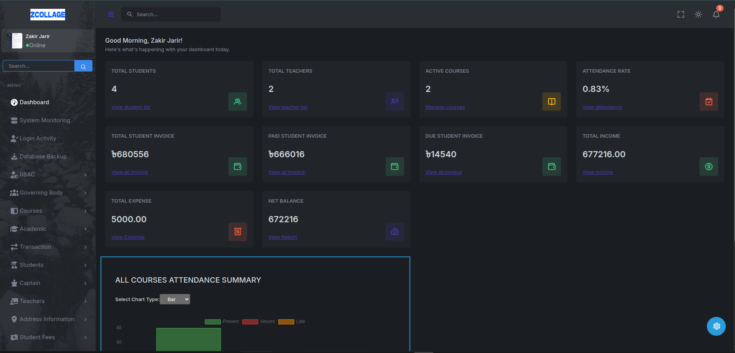Click the Net Balance chart icon
Image resolution: width=735 pixels, height=353 pixels.
coord(394,231)
